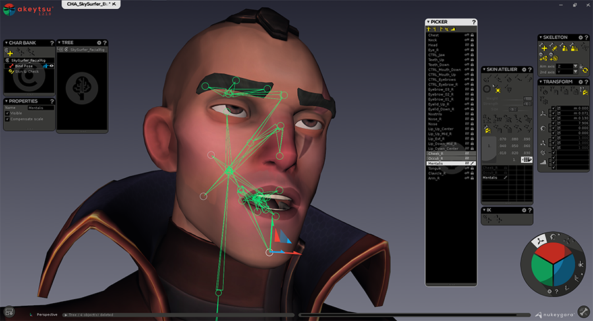Click the create joint icon in Skeleton panel
The height and width of the screenshot is (321, 593).
(544, 47)
